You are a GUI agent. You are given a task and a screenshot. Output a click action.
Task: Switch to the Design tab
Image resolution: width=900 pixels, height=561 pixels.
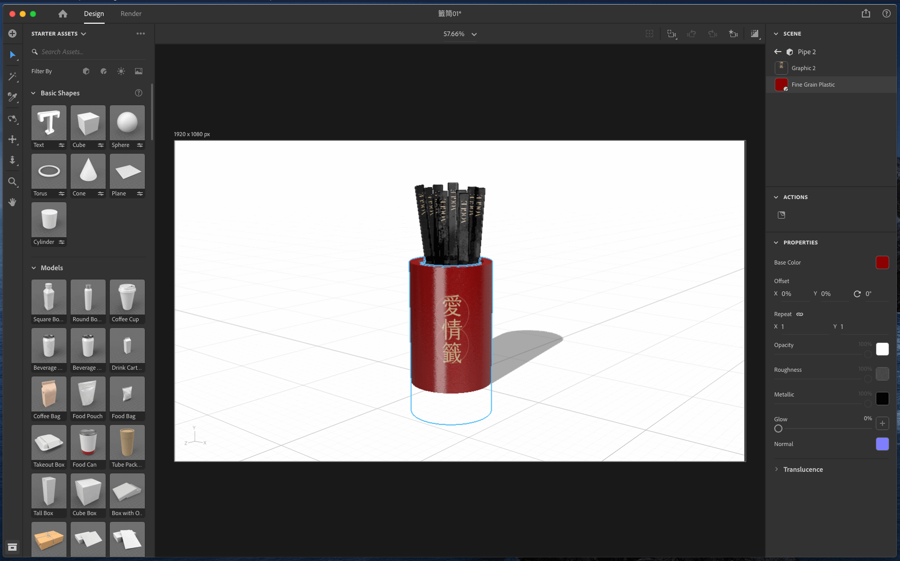tap(94, 14)
